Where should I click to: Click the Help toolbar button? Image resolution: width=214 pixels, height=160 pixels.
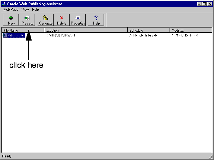coord(96,20)
